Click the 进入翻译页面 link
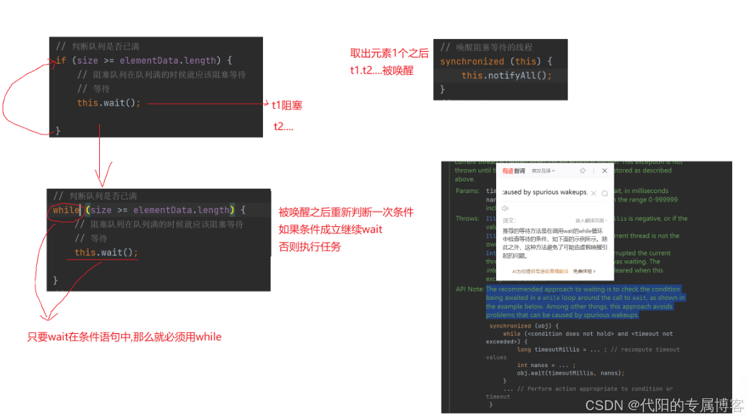Viewport: 747px width, 418px height. point(589,220)
